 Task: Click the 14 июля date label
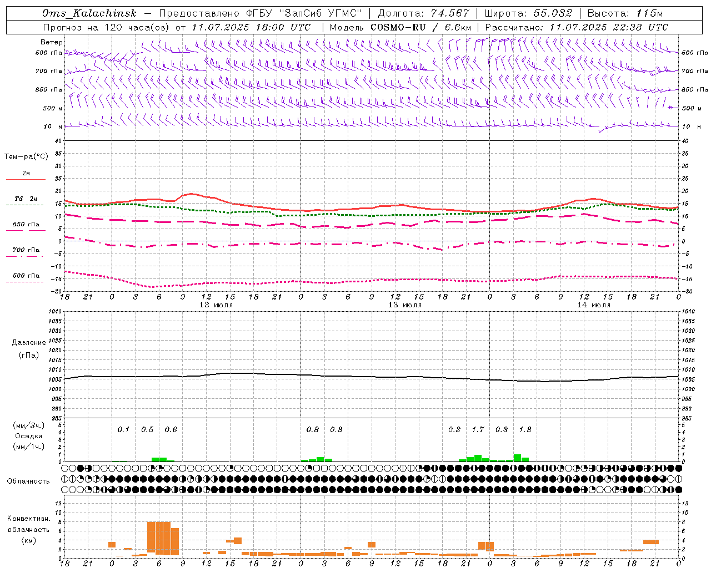(594, 305)
